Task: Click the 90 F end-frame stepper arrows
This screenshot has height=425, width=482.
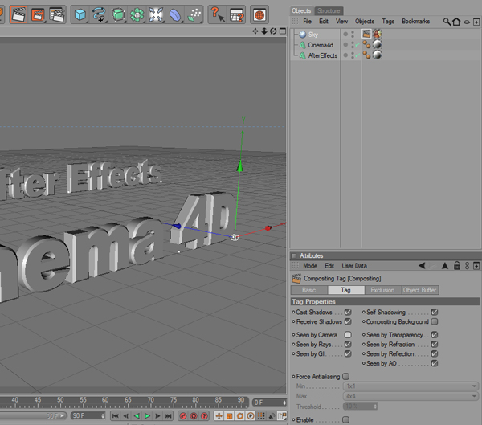Action: (103, 416)
